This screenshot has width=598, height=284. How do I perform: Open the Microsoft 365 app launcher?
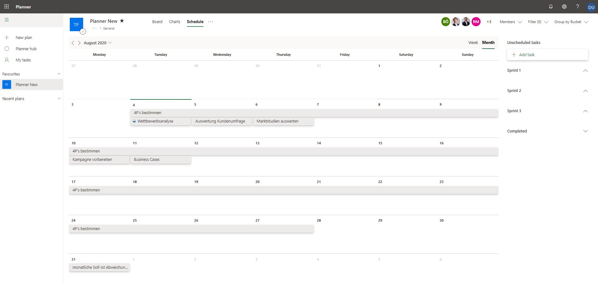coord(7,7)
